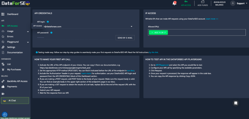Click the DataForSEO logo
The image size is (249, 119).
tap(16, 3)
